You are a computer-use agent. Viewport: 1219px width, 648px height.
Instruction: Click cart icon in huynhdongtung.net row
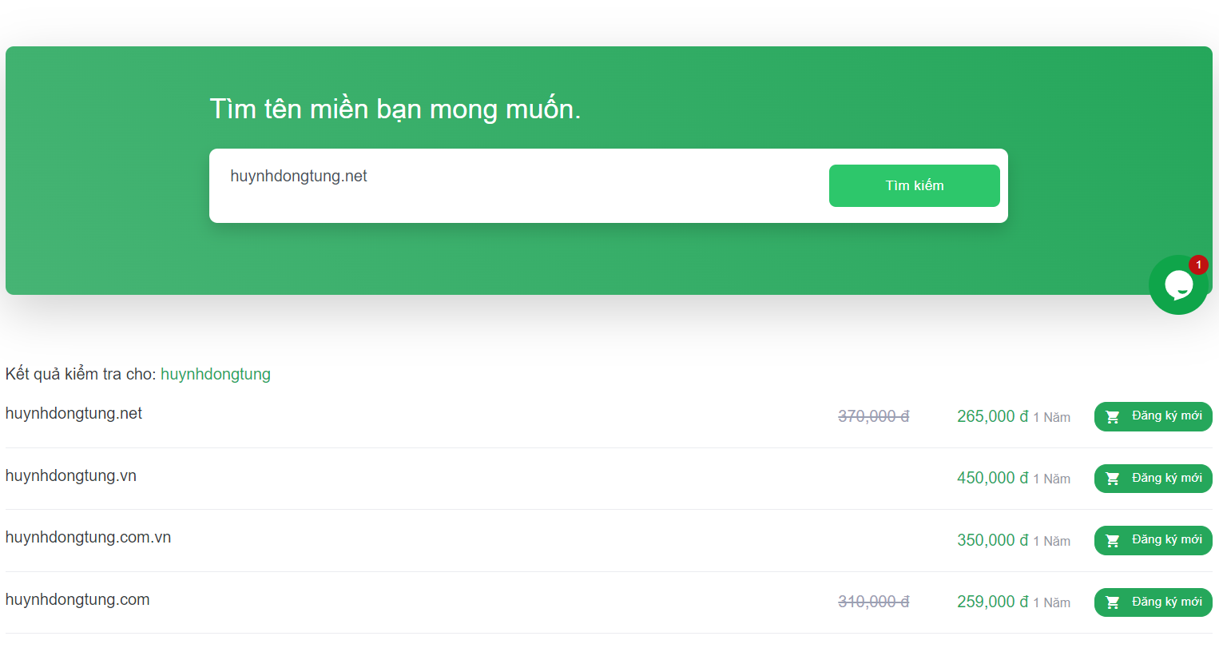click(x=1113, y=416)
